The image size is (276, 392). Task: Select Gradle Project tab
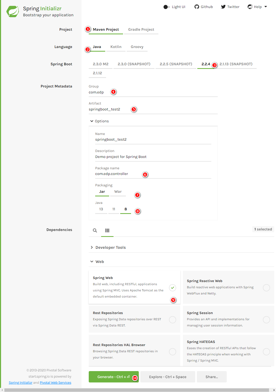tap(141, 29)
